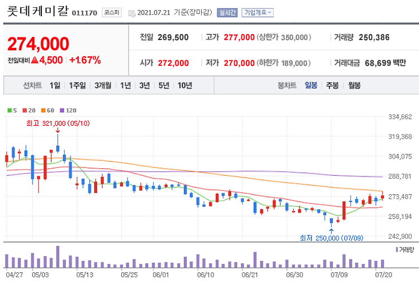Click the 최고 321,000 (05/10) marker
The height and width of the screenshot is (284, 419).
coord(58,123)
